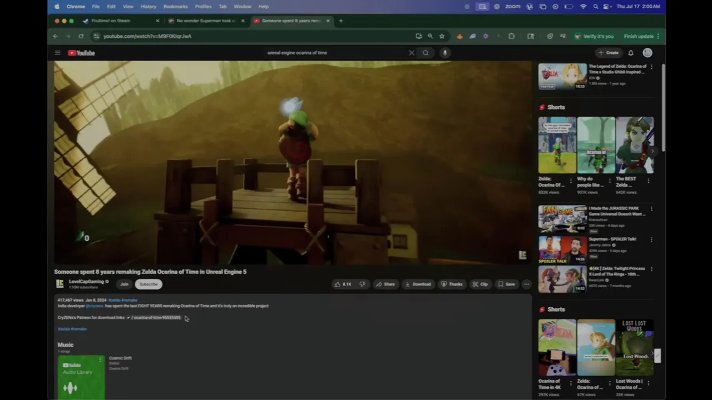
Task: Open the Zelda Twilight Princess video
Action: coord(562,279)
